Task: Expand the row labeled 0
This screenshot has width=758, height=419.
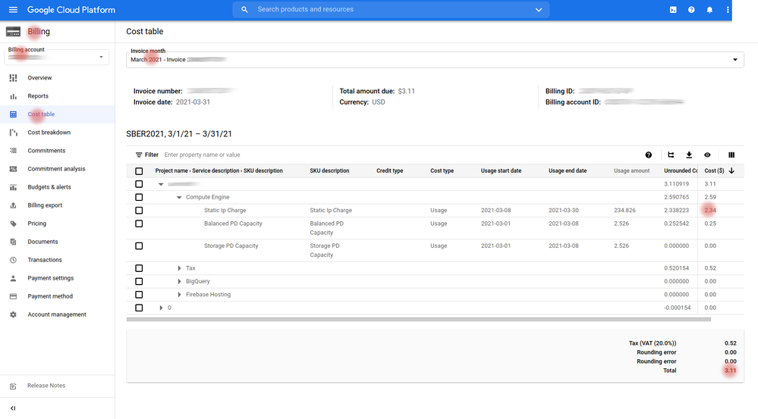Action: coord(161,308)
